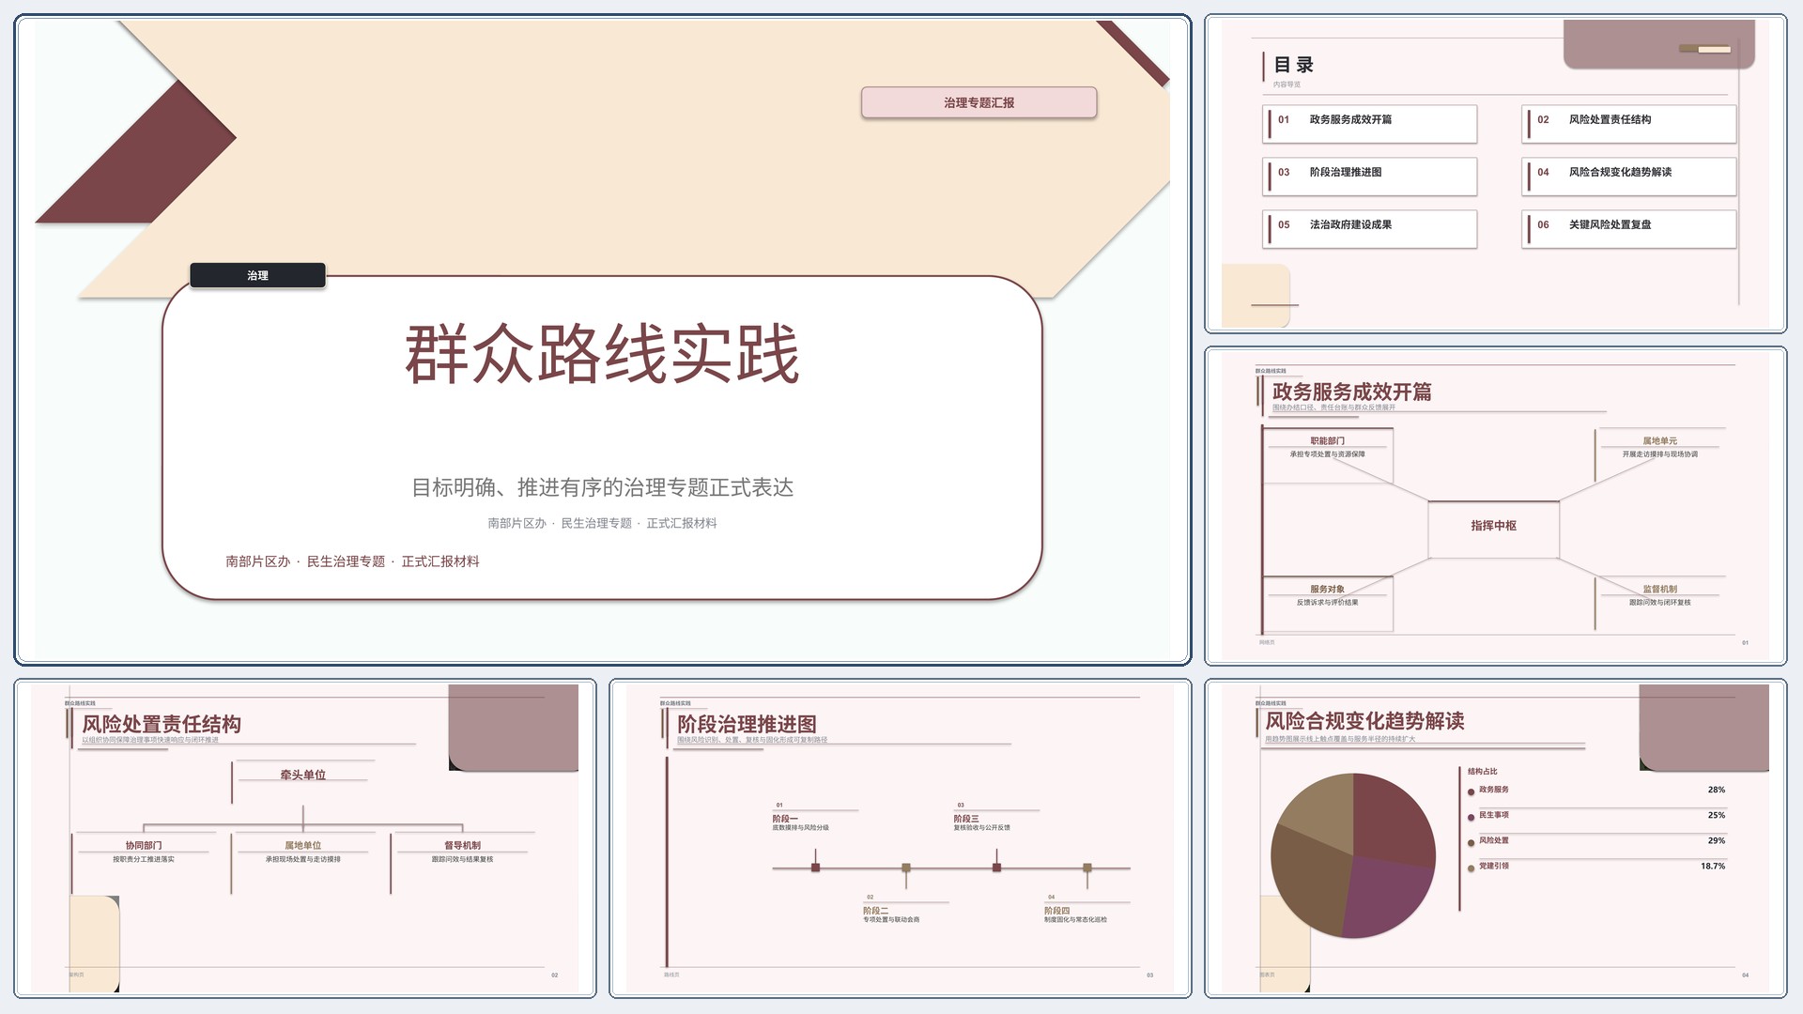Click timeline marker for 阶段一
1803x1014 pixels.
click(x=815, y=868)
